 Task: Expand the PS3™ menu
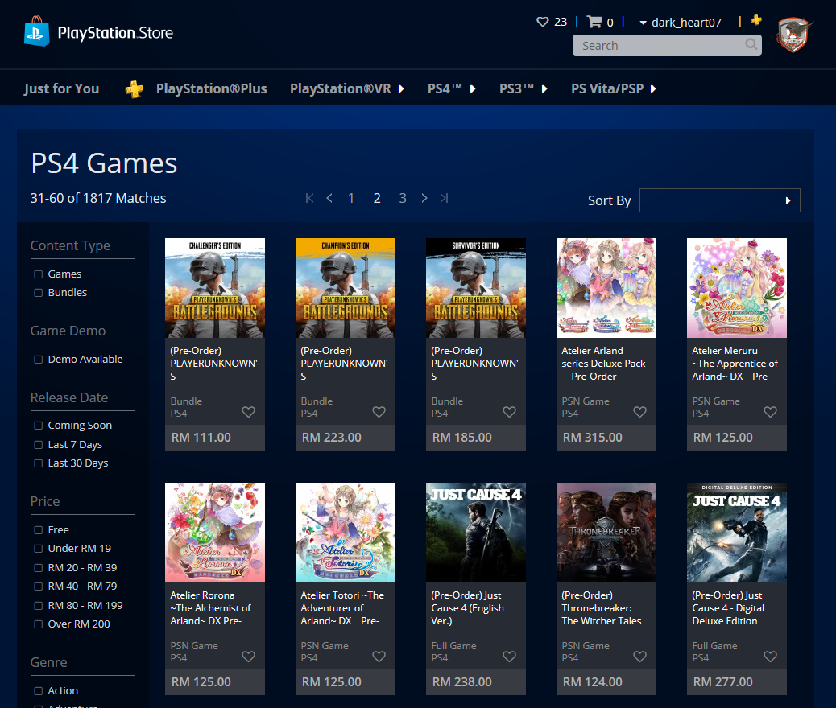click(523, 88)
